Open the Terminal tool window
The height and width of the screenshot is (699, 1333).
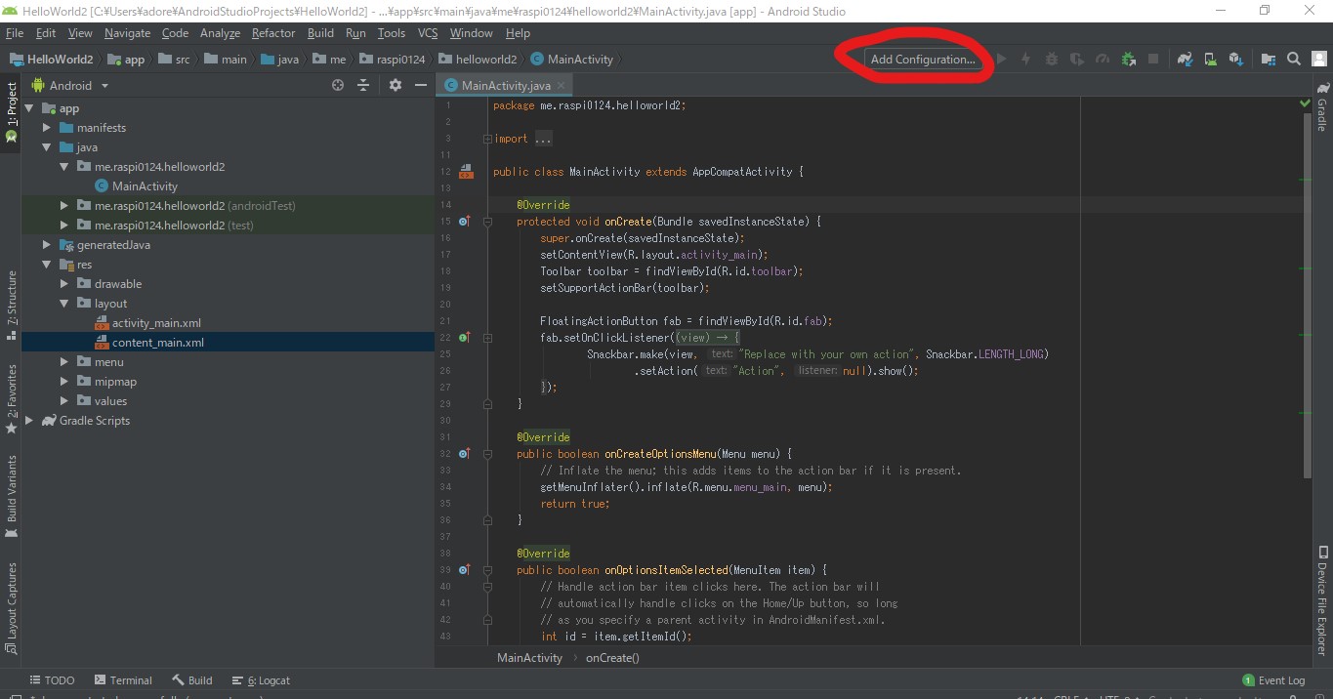[123, 680]
